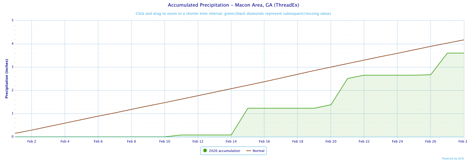Select the Feb 10 x-axis label

tap(165, 141)
